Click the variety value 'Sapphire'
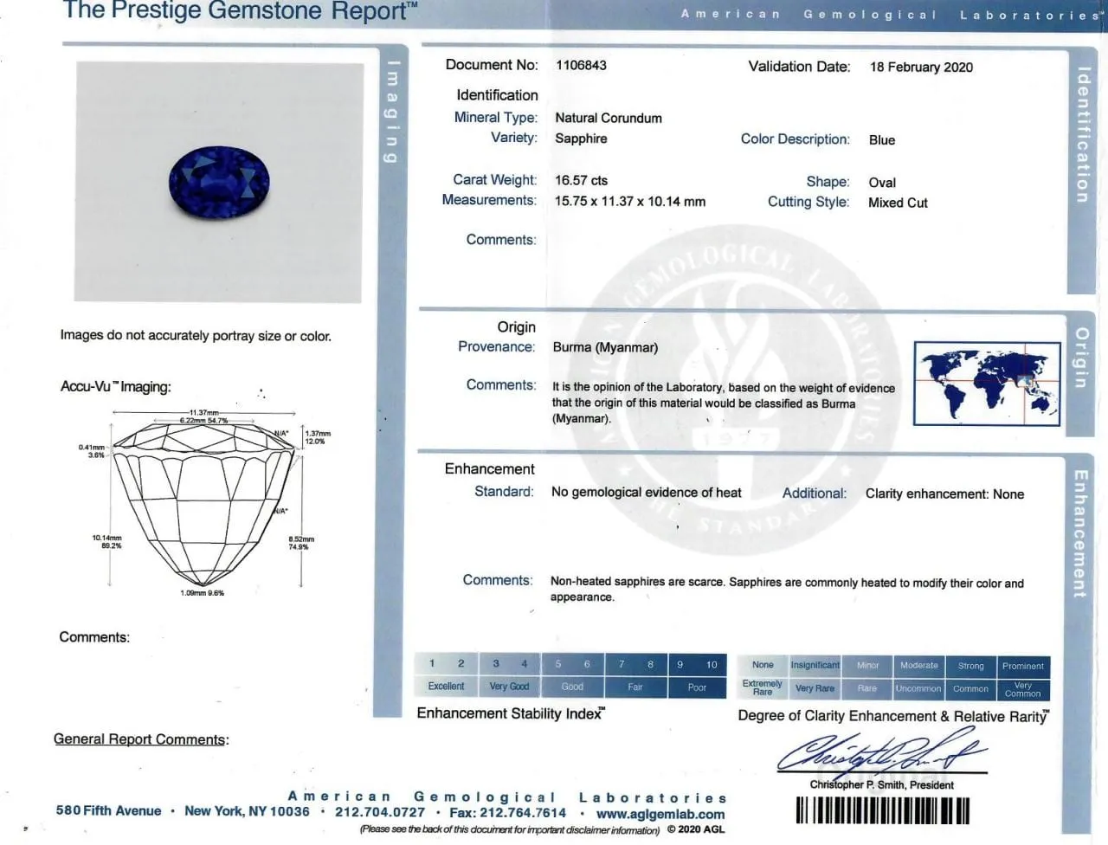This screenshot has height=845, width=1108. 581,139
